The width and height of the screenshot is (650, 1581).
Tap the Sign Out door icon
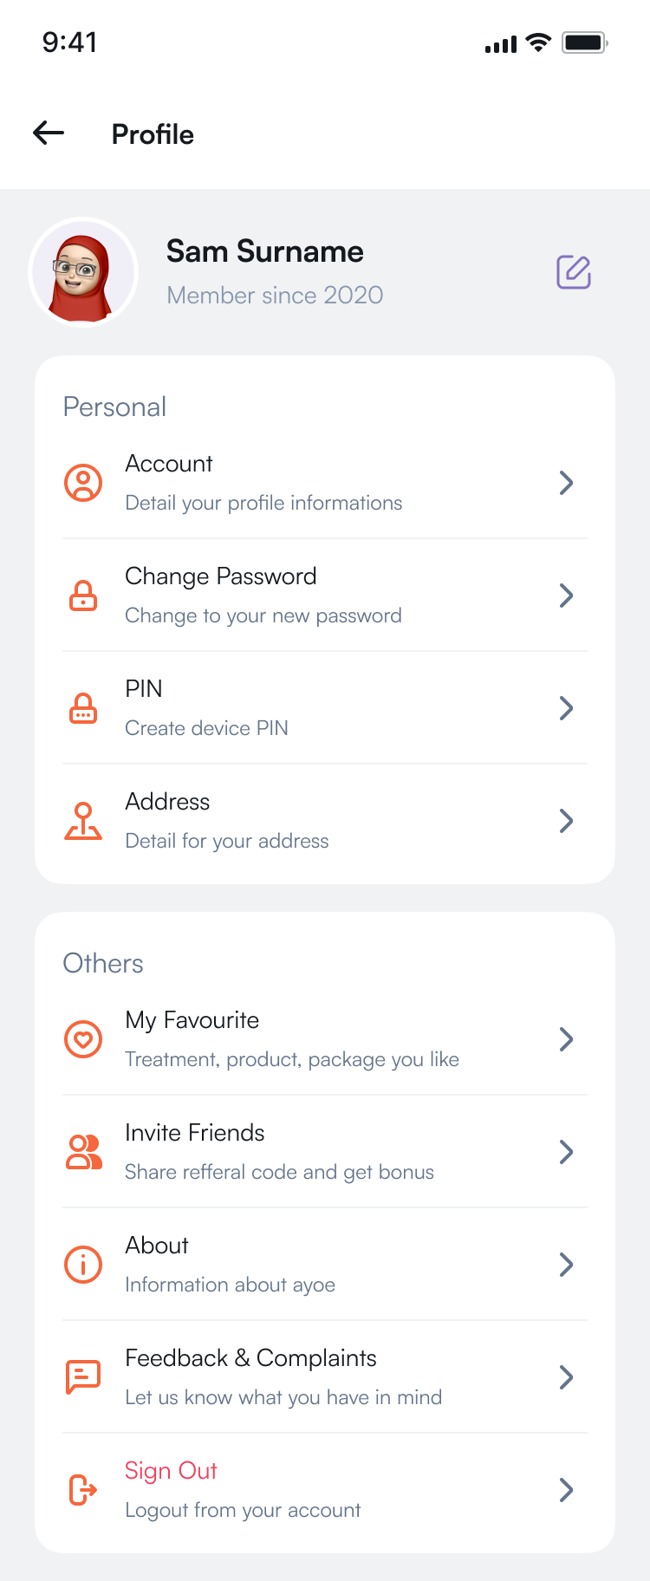[83, 1490]
